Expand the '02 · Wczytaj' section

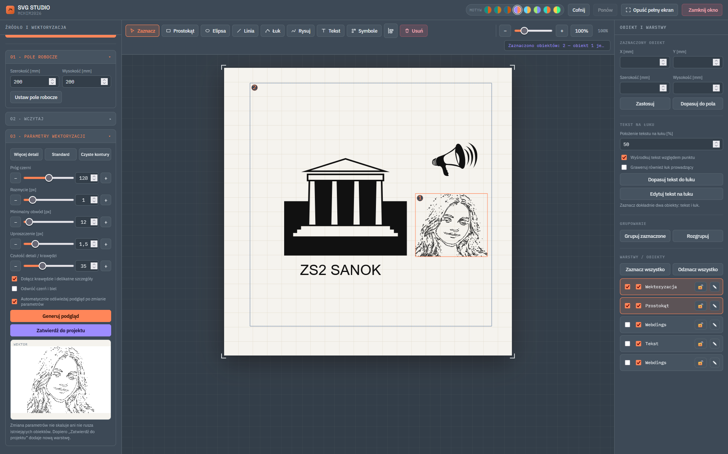tap(61, 119)
